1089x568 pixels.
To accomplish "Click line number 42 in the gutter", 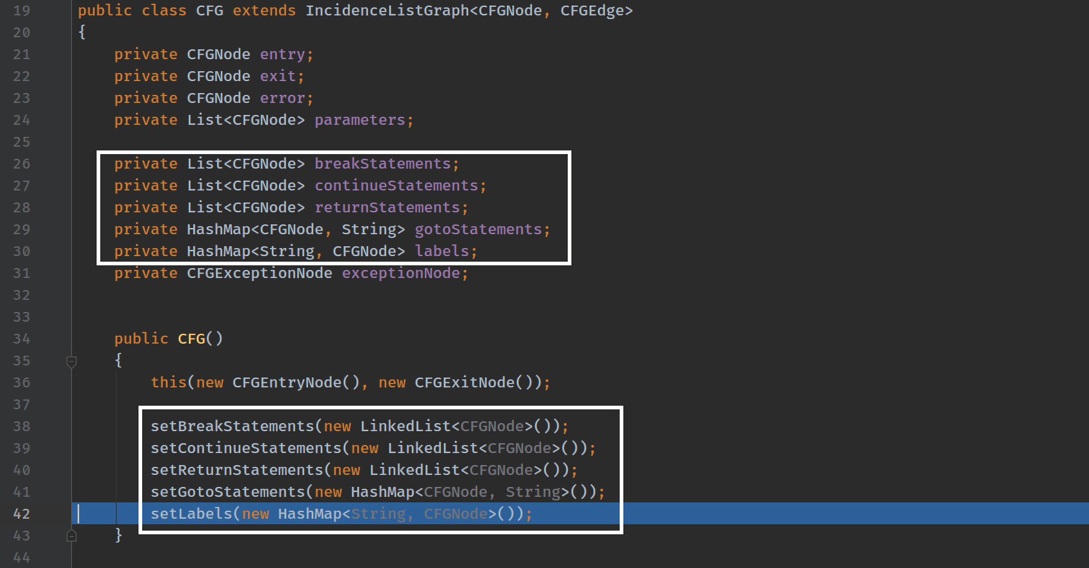I will tap(21, 514).
